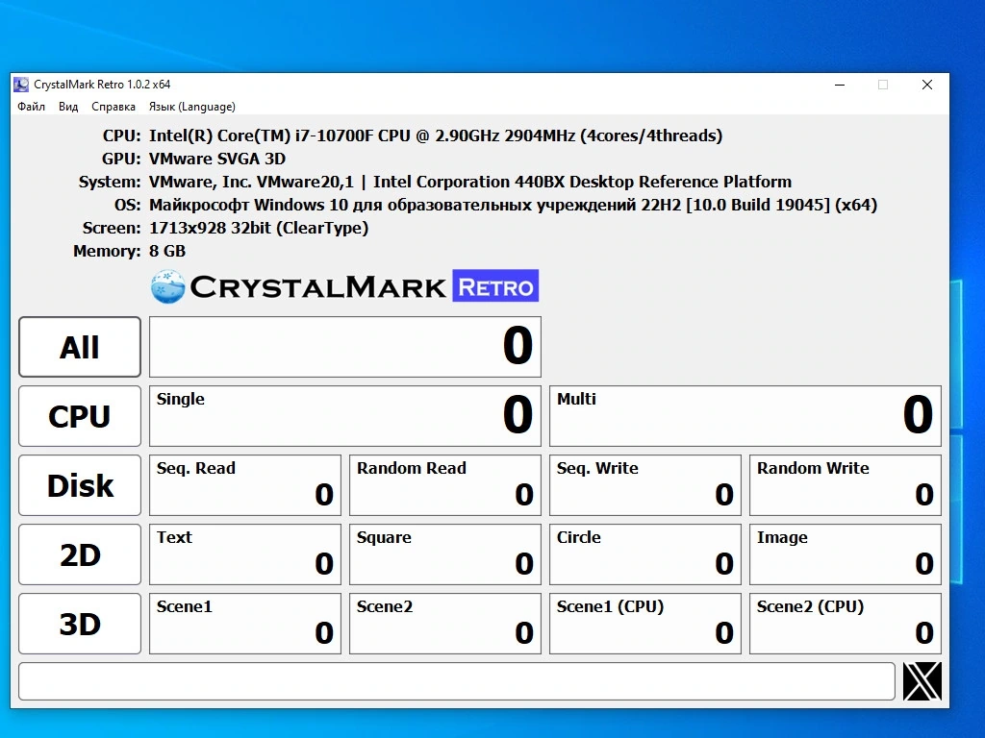Click the 3D Scene2 score box
This screenshot has width=985, height=738.
(445, 623)
